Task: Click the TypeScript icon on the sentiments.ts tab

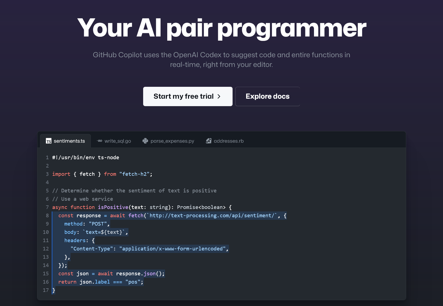Action: pos(48,141)
